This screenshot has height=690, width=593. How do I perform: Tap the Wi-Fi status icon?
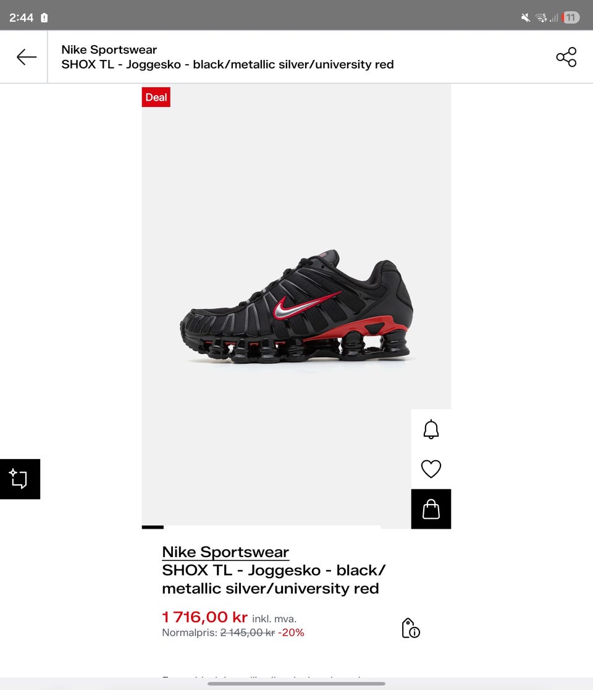[x=541, y=17]
